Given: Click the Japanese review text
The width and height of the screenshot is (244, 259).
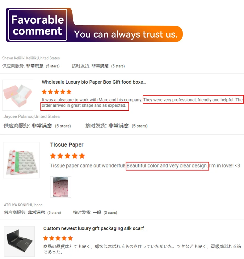Looking at the screenshot, I should pyautogui.click(x=142, y=249).
